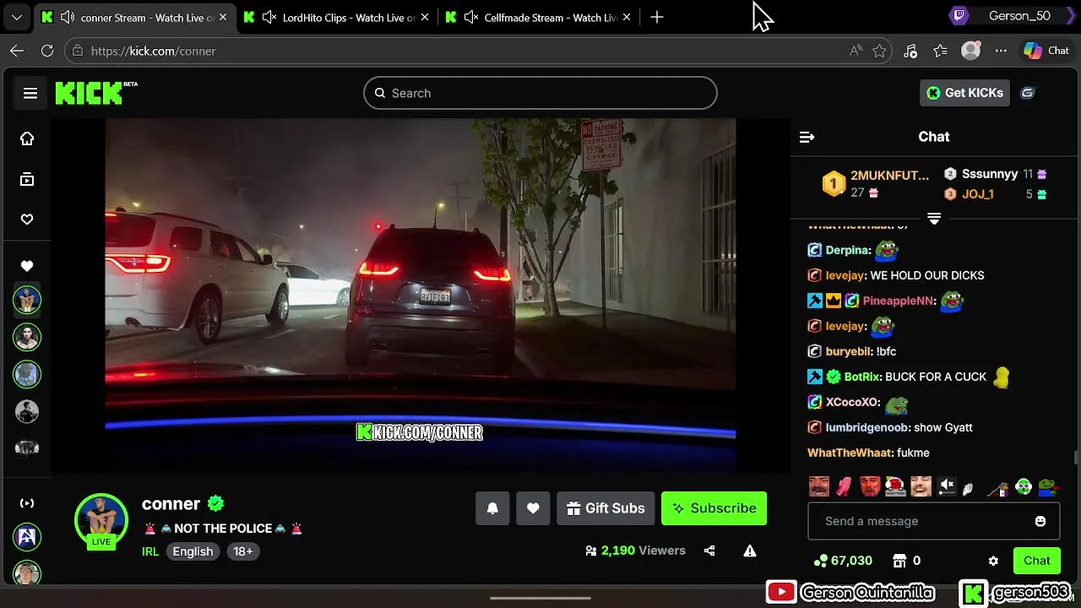Open the channel shop icon
The image size is (1081, 608).
coord(899,561)
